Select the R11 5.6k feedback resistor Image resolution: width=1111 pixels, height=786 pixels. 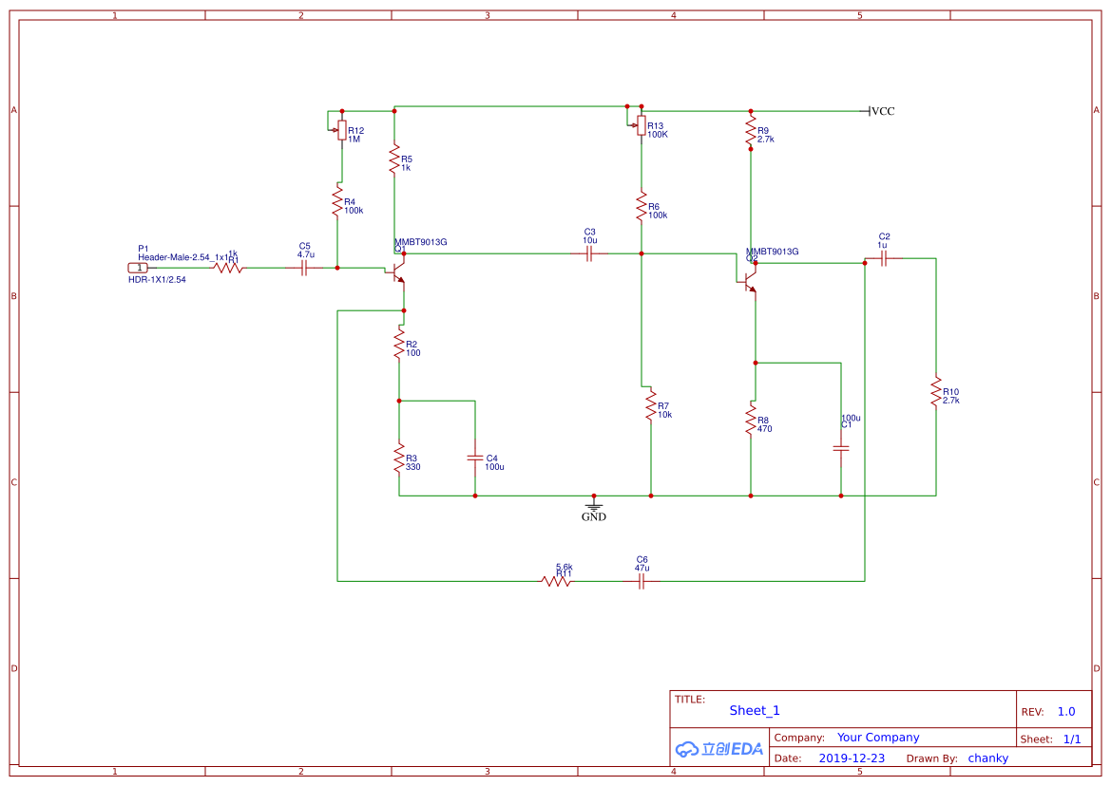pos(556,582)
